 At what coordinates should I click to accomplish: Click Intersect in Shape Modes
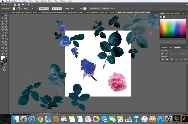click(x=171, y=53)
